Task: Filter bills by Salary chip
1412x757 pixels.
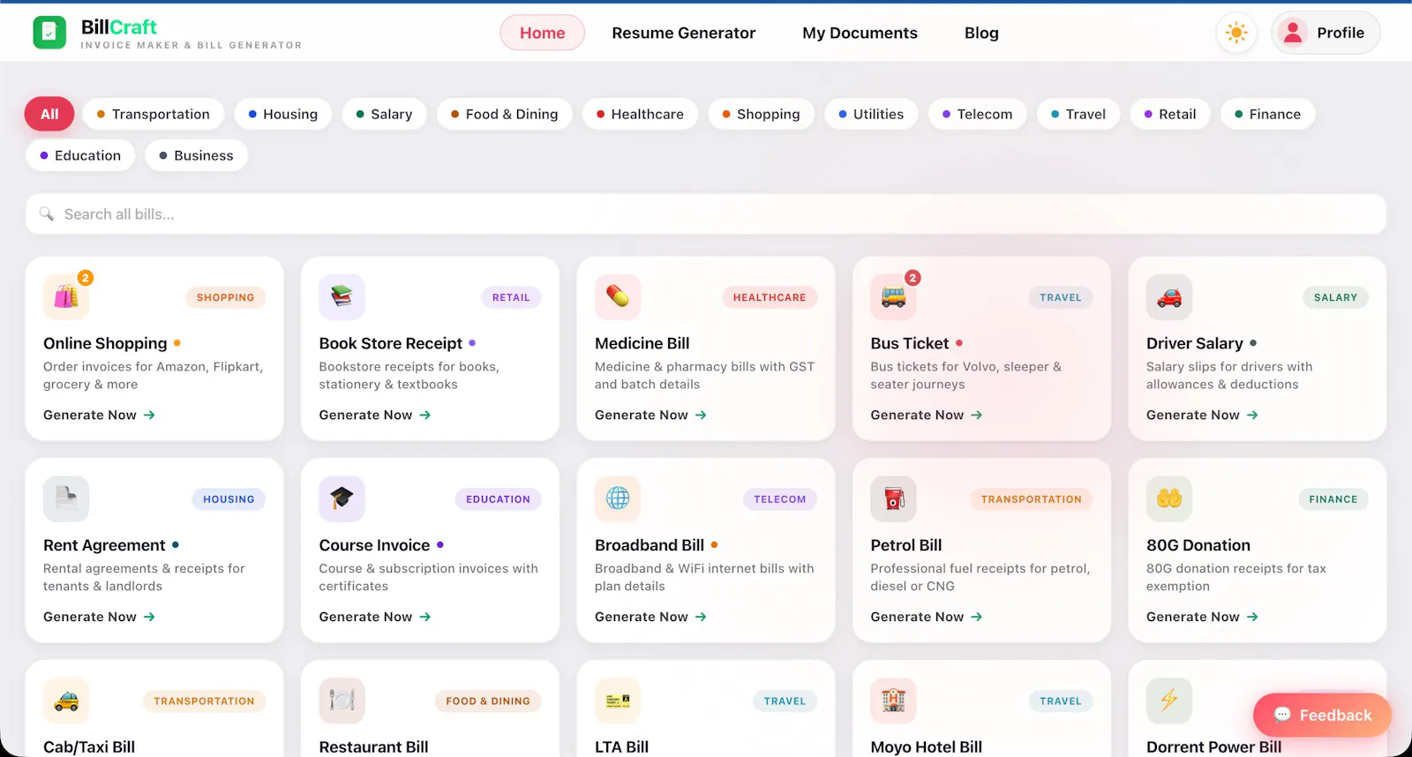Action: [384, 114]
